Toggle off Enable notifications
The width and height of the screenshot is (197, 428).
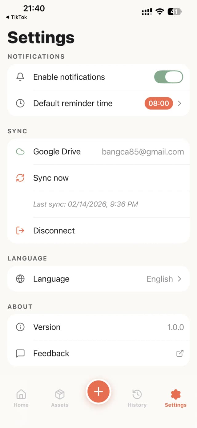[x=168, y=77]
